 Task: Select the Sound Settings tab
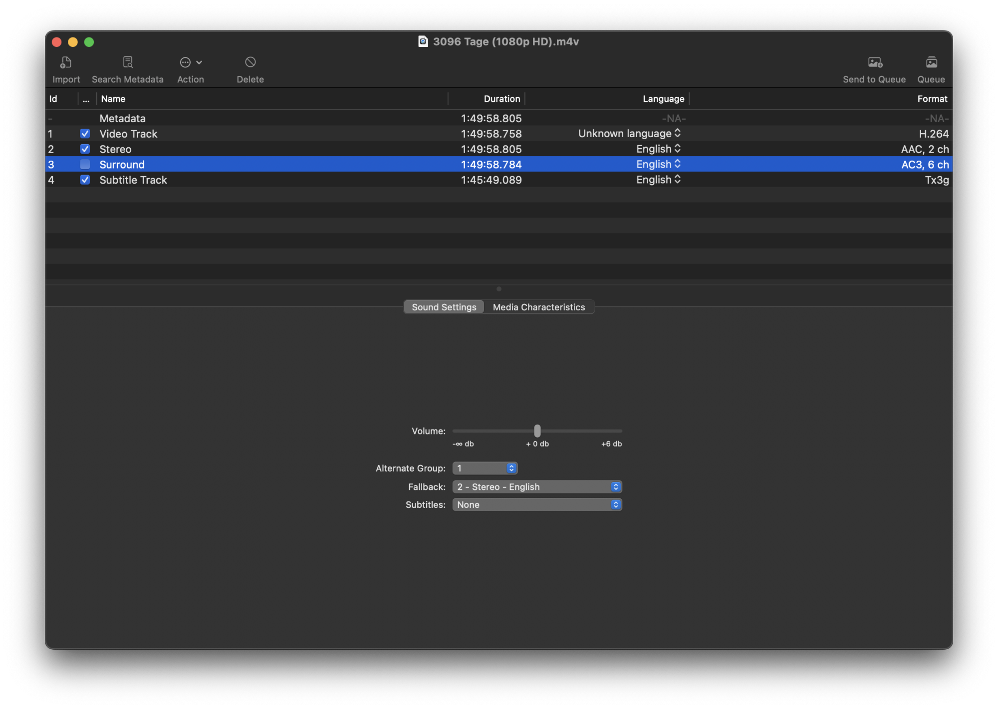[x=444, y=307]
